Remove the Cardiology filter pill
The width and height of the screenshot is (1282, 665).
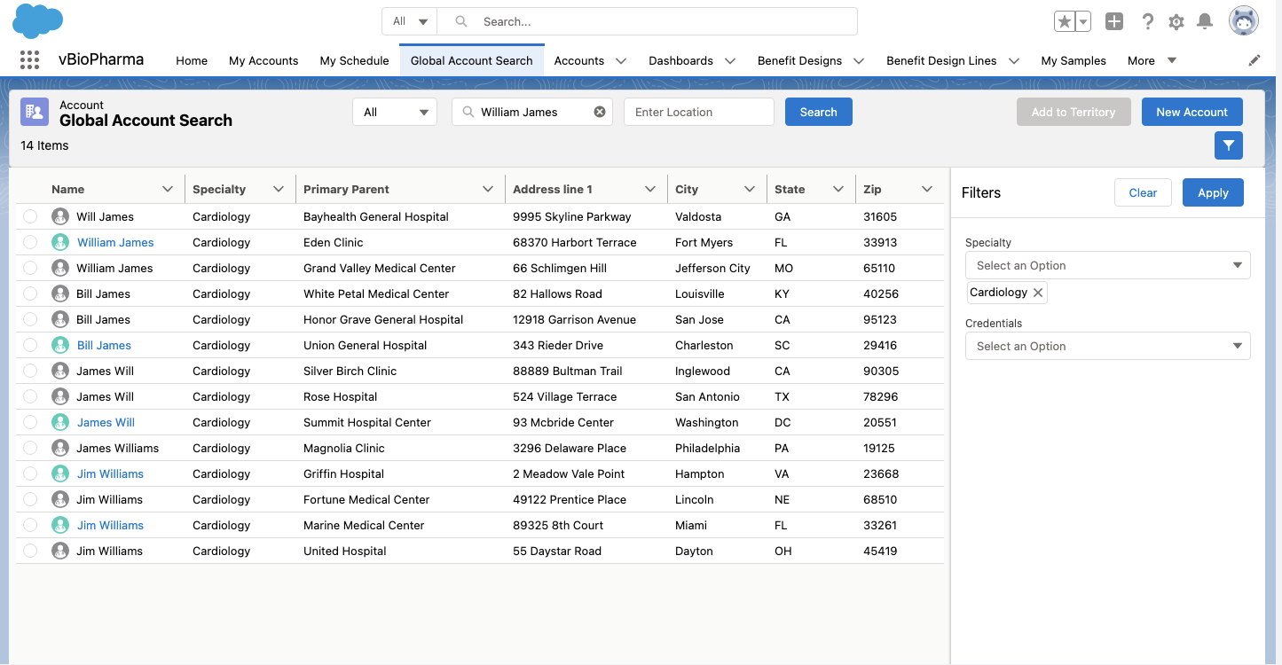point(1038,293)
